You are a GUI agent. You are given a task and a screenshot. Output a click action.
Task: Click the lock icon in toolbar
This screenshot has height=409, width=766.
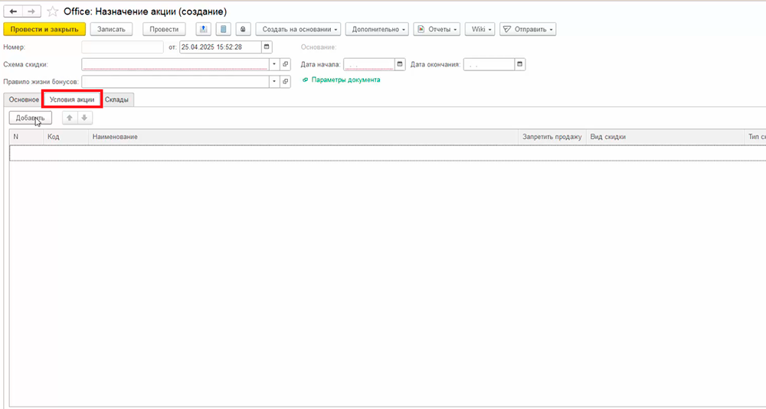243,29
